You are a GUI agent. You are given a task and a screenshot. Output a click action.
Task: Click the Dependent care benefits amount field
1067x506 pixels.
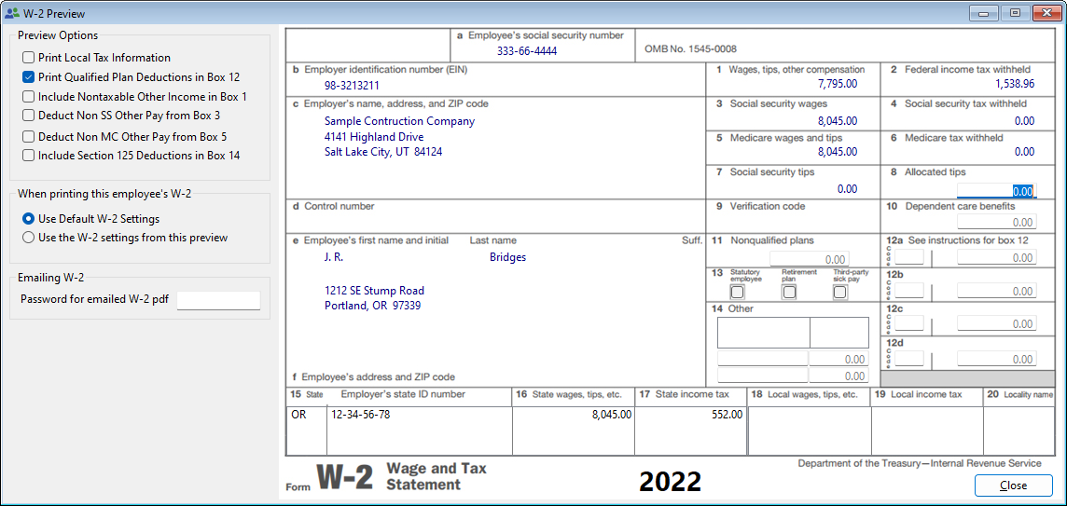pyautogui.click(x=996, y=223)
